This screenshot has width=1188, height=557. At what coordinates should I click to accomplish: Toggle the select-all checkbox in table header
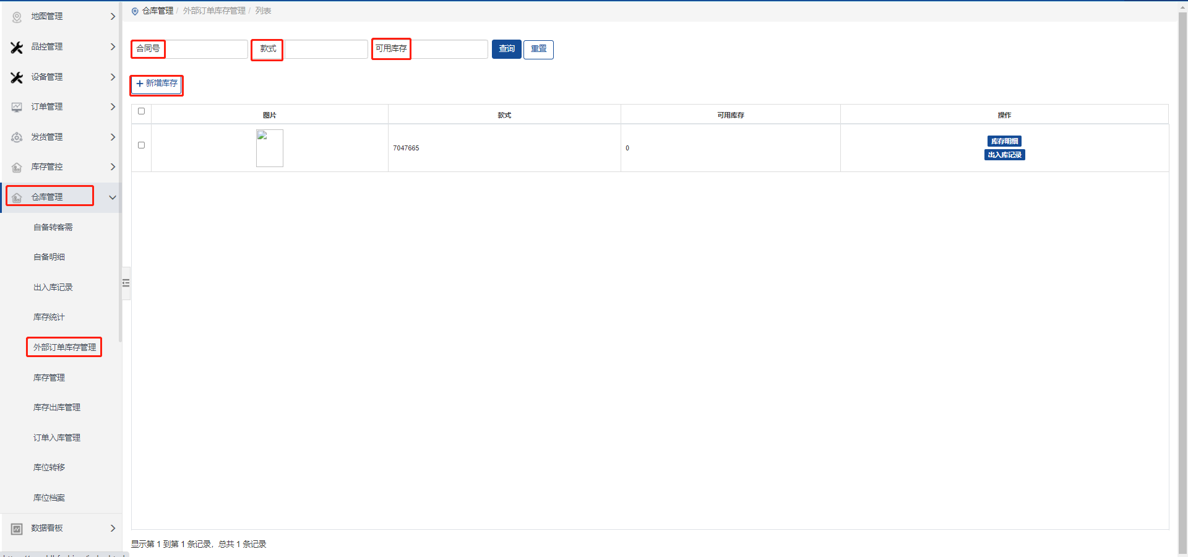click(141, 111)
